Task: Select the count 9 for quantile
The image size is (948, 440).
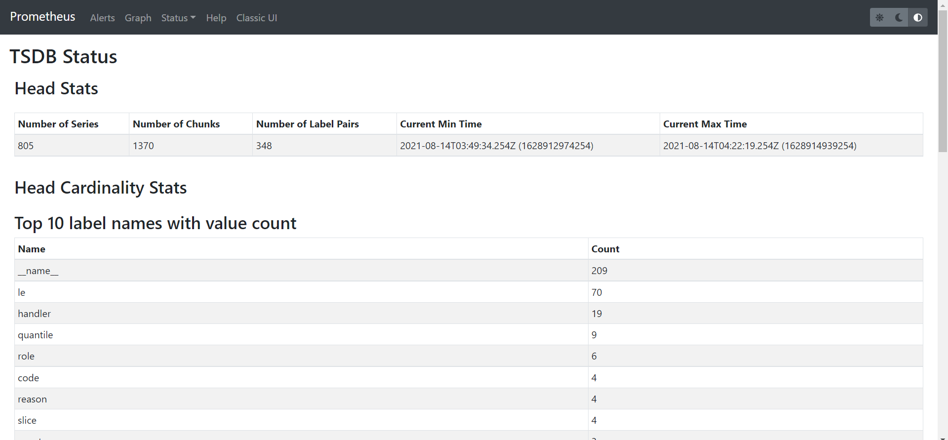Action: (594, 335)
